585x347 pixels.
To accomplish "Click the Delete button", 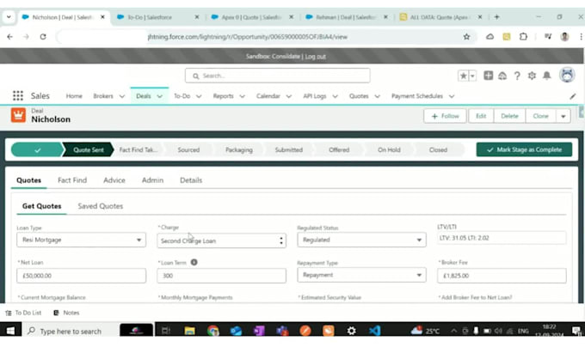I will (509, 116).
